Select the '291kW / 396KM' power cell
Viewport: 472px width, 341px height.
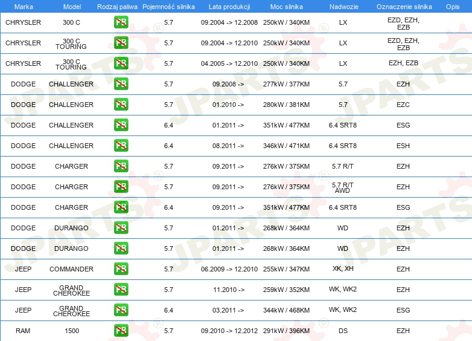point(286,331)
